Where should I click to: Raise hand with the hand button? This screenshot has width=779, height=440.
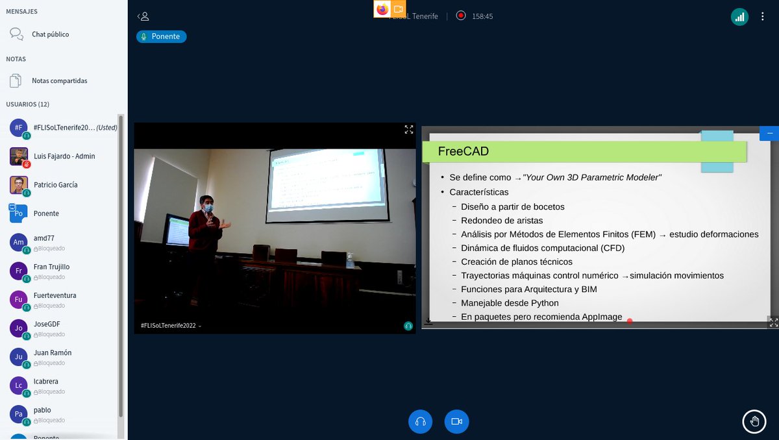point(754,421)
